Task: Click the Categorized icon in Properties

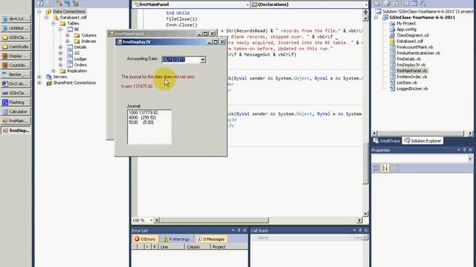Action: [376, 168]
